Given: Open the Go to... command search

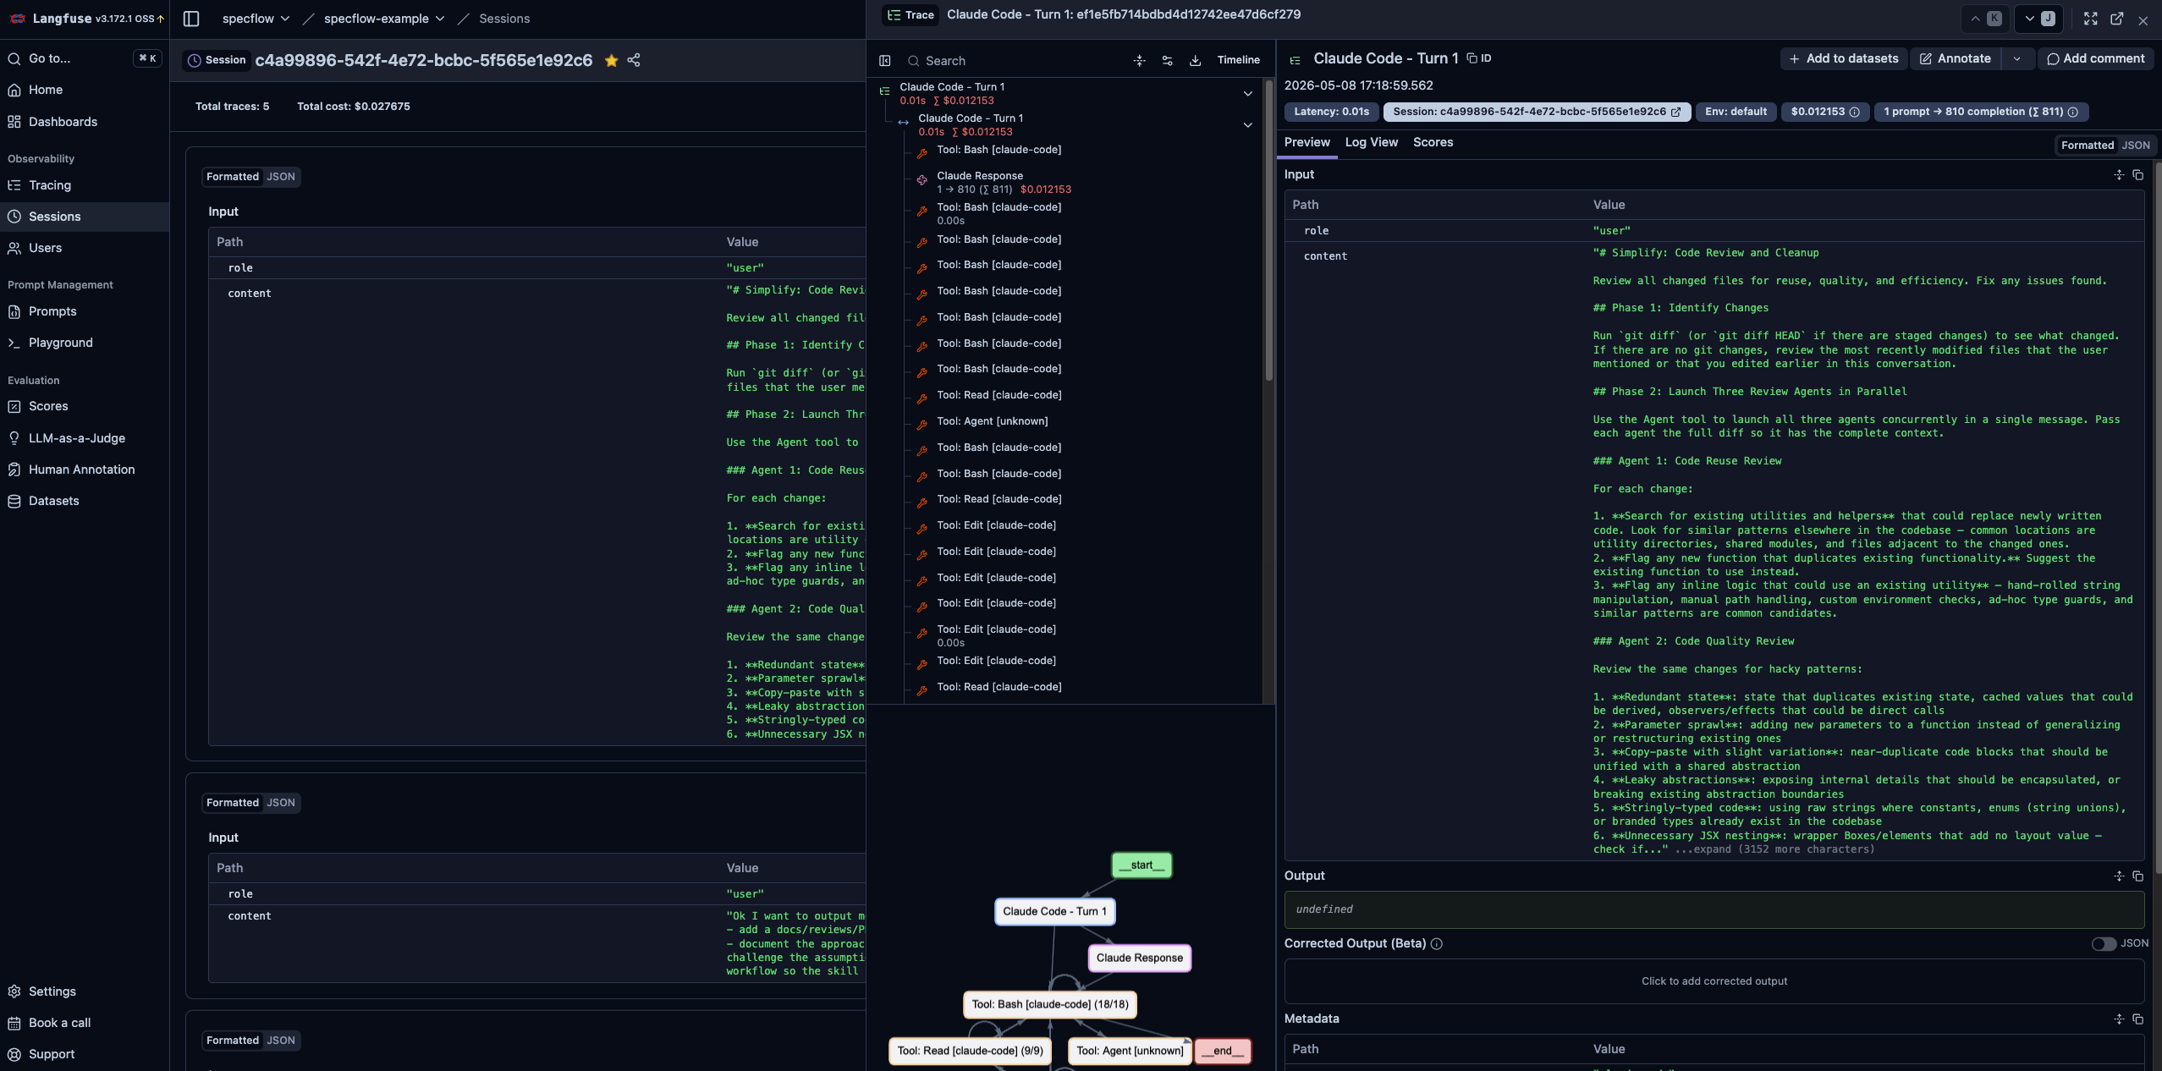Looking at the screenshot, I should pyautogui.click(x=85, y=58).
